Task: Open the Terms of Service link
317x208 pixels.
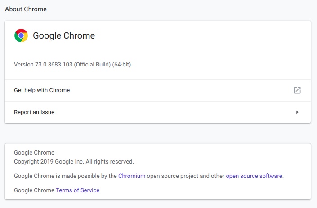Action: (x=78, y=190)
